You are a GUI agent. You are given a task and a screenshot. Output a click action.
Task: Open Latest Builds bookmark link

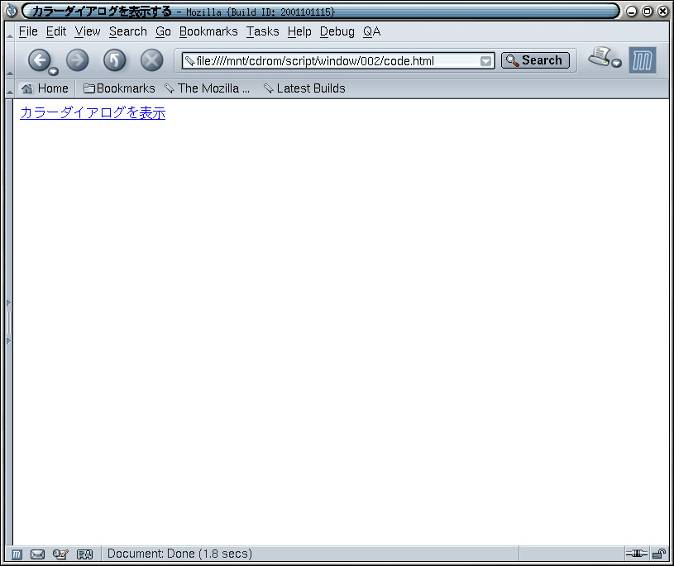tap(304, 88)
